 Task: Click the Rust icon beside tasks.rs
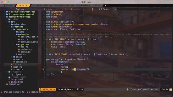tap(19, 52)
